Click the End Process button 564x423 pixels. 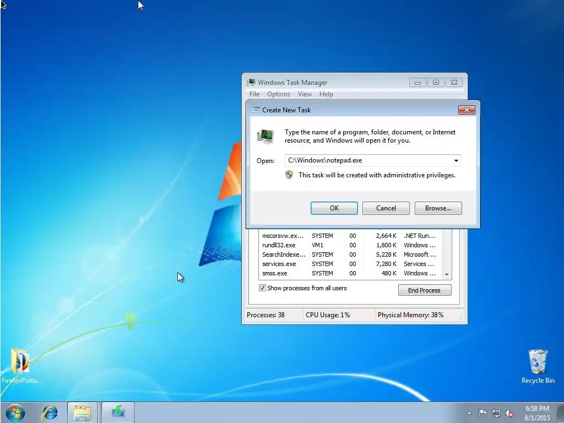coord(425,290)
